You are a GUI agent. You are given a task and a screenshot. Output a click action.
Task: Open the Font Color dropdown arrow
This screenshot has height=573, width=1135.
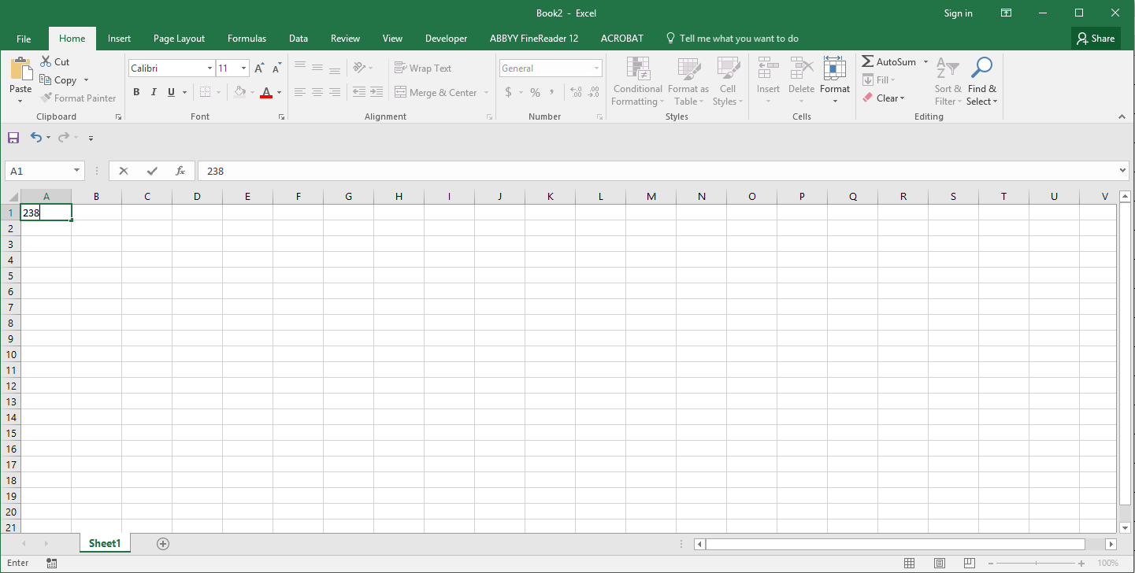click(279, 92)
